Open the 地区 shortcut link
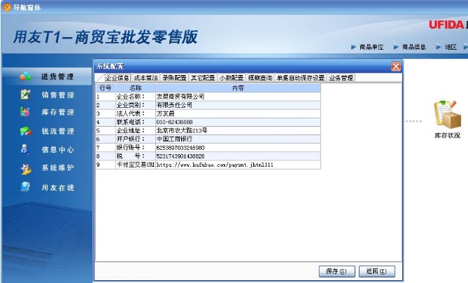This screenshot has height=283, width=468. point(451,47)
